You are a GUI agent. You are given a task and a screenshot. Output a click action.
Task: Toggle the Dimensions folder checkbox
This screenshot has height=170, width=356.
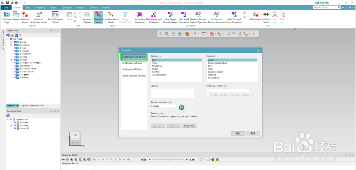coord(15,54)
